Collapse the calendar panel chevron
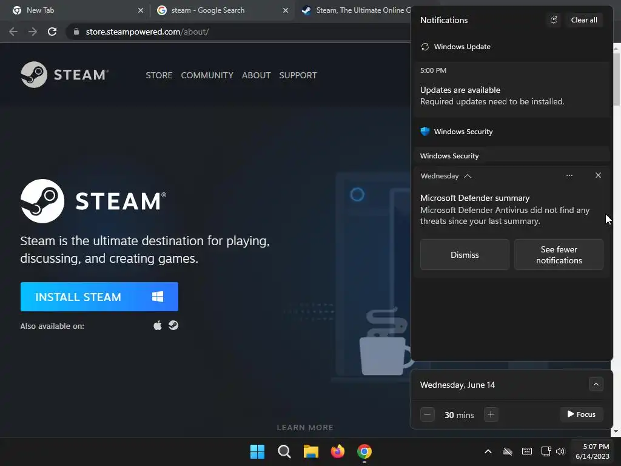Screen dimensions: 621x466 (x=596, y=384)
